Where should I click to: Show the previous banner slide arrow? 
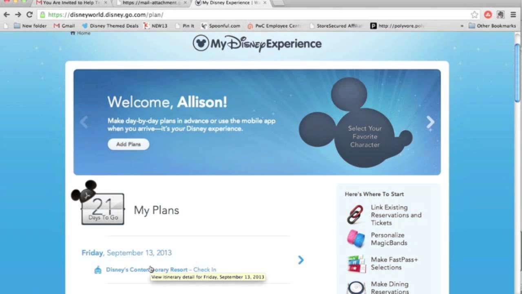(x=84, y=122)
